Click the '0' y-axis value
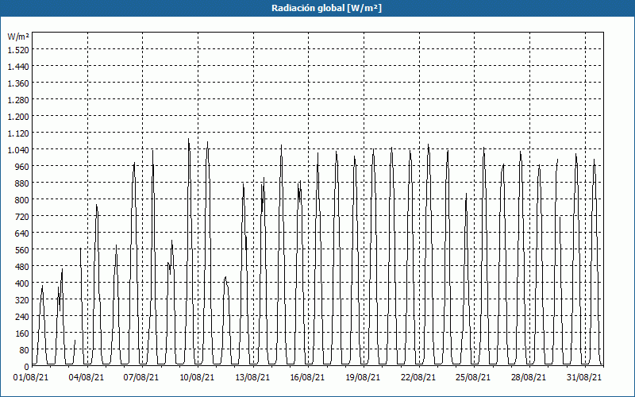 (27, 367)
